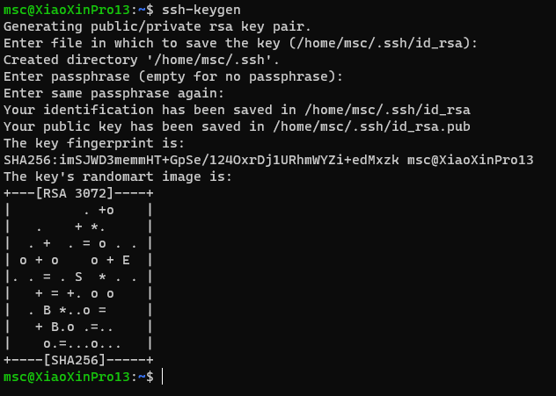Click the SHA256 fingerprint string

click(201, 160)
